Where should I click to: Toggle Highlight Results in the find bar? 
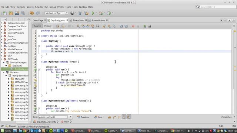click(124, 117)
